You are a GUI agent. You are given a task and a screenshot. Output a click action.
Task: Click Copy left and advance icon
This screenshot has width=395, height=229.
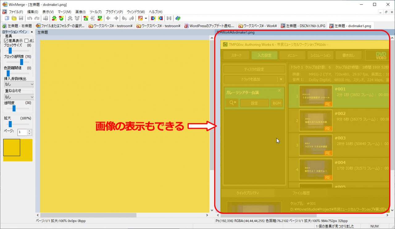pyautogui.click(x=131, y=18)
